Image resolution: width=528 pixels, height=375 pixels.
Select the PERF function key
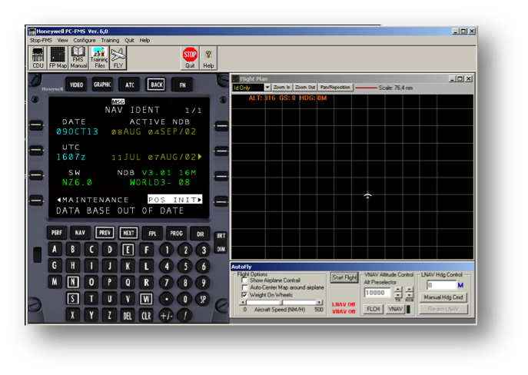tap(57, 233)
